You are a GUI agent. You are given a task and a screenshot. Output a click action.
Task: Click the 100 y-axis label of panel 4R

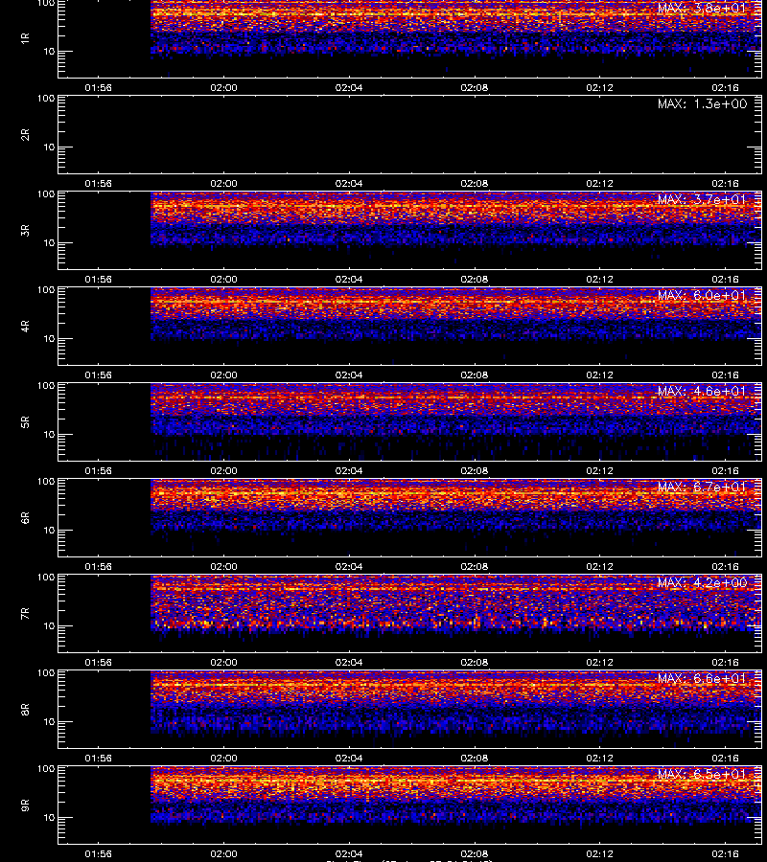click(46, 289)
